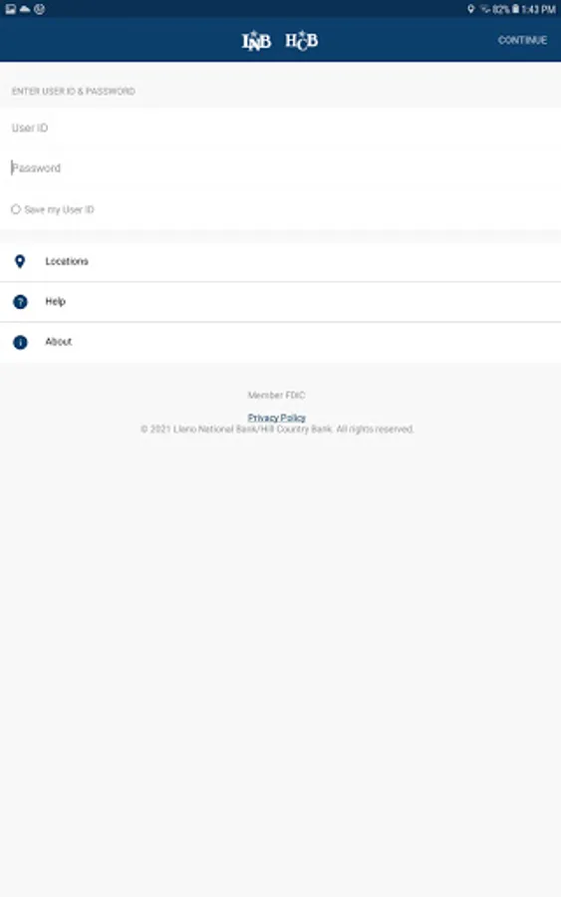Open the Help menu item
The height and width of the screenshot is (897, 561).
pyautogui.click(x=280, y=301)
